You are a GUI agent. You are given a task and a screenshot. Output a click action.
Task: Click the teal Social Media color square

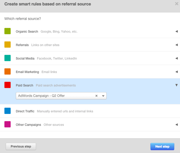point(8,58)
